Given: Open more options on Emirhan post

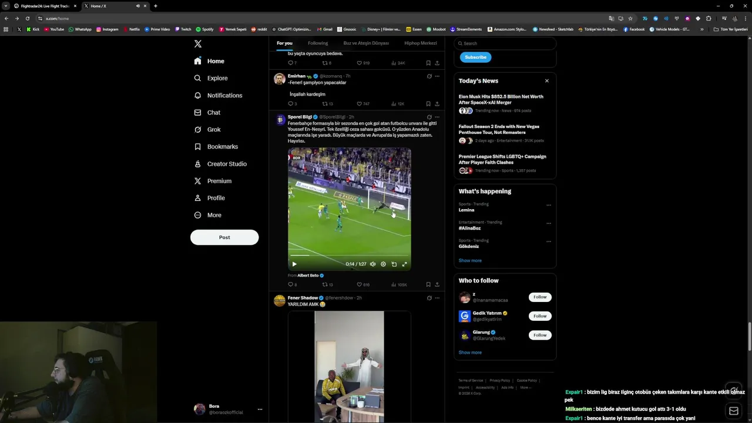Looking at the screenshot, I should click(x=437, y=76).
